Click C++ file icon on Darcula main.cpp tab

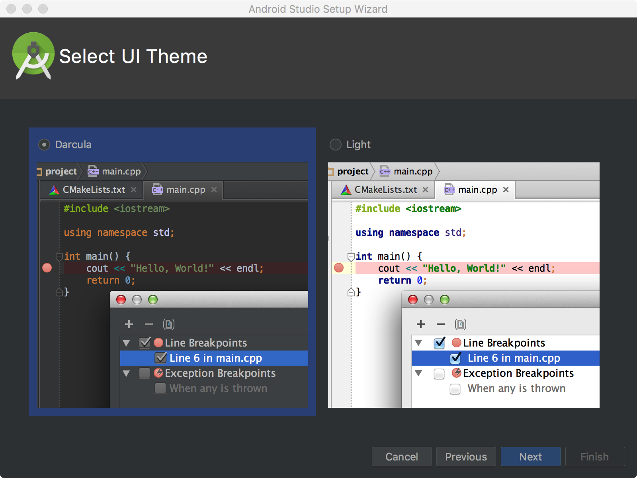click(x=158, y=189)
